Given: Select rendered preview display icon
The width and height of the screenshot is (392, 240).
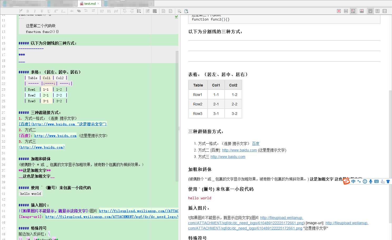Looking at the screenshot, I should [370, 11].
